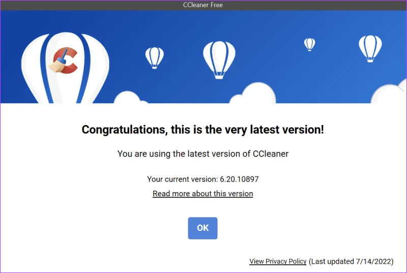This screenshot has height=273, width=407.
Task: Click the 'Congratulations, this is the very latest version!' heading
Action: (202, 129)
